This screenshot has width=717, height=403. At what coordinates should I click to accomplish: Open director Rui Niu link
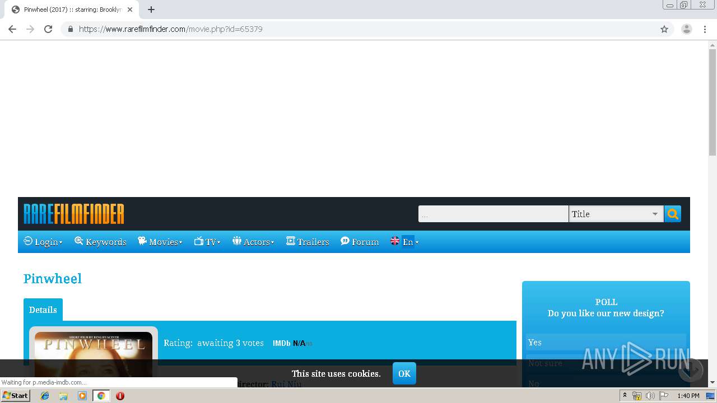[x=286, y=384]
